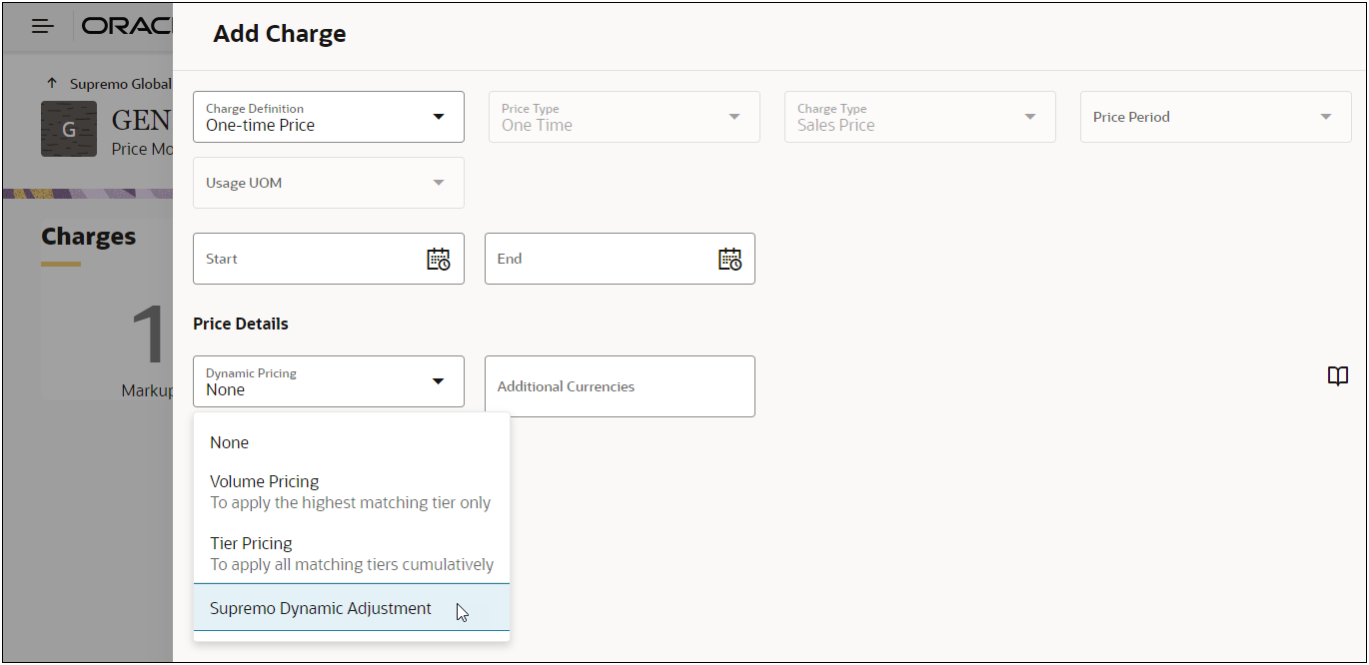The width and height of the screenshot is (1369, 665).
Task: Open the Price Period dropdown
Action: point(1325,117)
